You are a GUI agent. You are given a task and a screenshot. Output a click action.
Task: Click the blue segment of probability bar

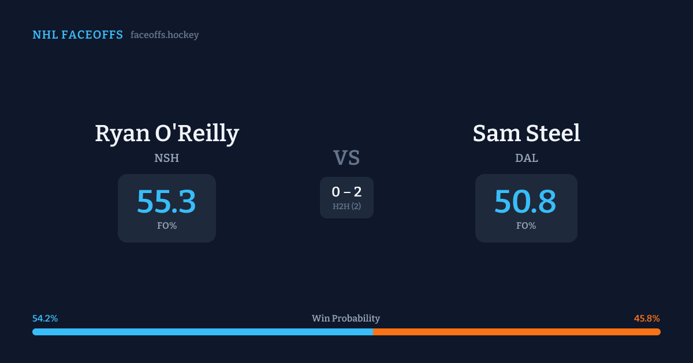click(x=202, y=332)
